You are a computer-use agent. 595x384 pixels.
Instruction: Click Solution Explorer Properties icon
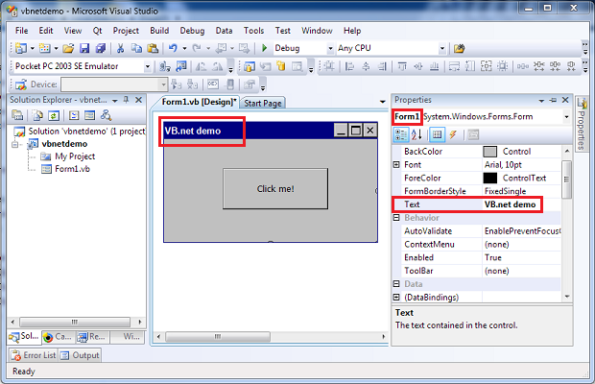17,115
